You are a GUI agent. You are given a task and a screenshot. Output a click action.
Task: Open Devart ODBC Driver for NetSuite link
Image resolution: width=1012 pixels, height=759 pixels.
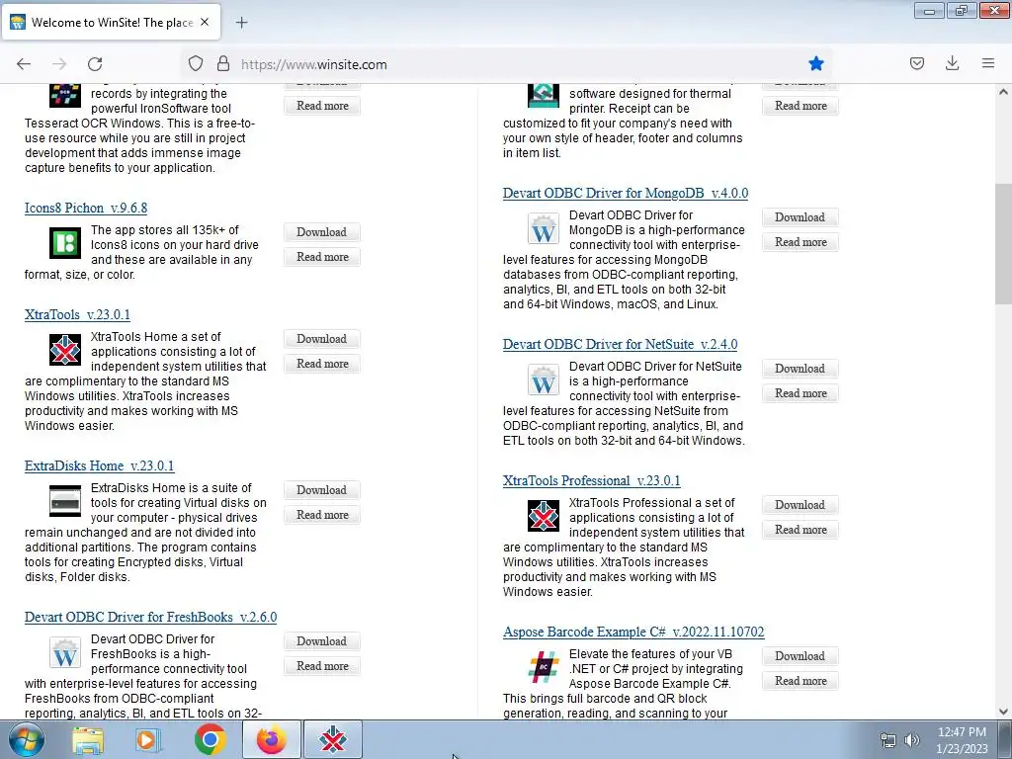click(621, 344)
